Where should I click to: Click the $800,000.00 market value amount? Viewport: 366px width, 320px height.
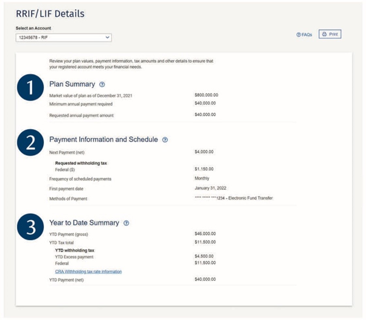point(206,95)
